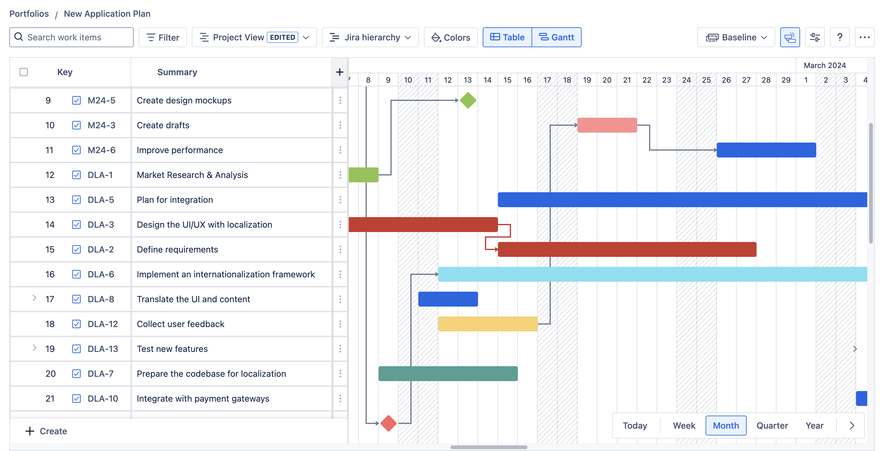Open row actions for Create drafts
Viewport: 889px width, 451px height.
coord(340,125)
